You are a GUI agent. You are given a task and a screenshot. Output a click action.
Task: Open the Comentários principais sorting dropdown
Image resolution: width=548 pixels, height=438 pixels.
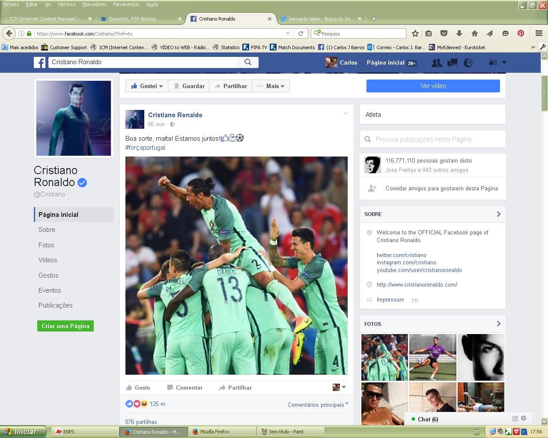tap(318, 405)
